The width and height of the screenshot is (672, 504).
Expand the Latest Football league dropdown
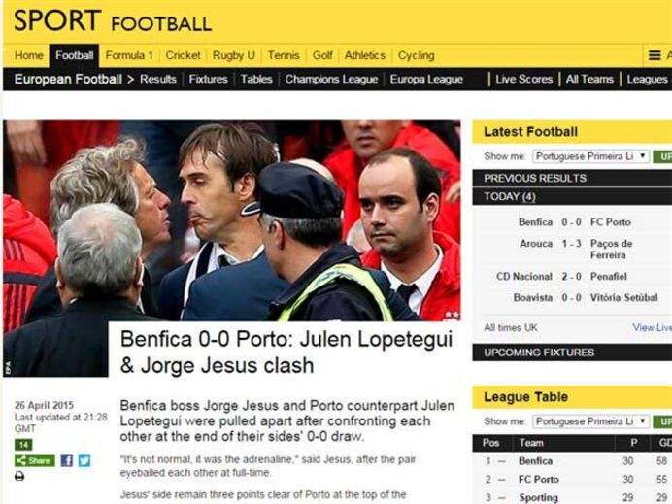(x=590, y=156)
